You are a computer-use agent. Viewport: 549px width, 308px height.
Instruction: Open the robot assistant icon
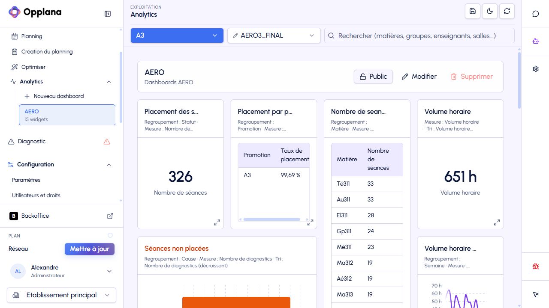click(536, 41)
